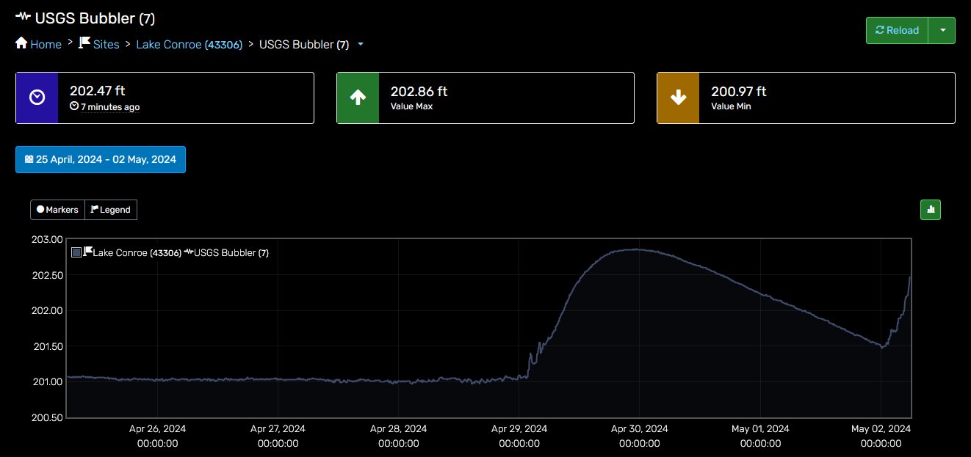The image size is (971, 457).
Task: Toggle the Lake Conroe series legend swatch
Action: 76,252
